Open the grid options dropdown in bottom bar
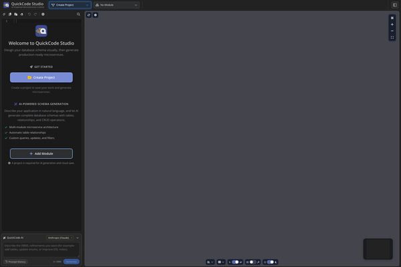 tap(221, 262)
